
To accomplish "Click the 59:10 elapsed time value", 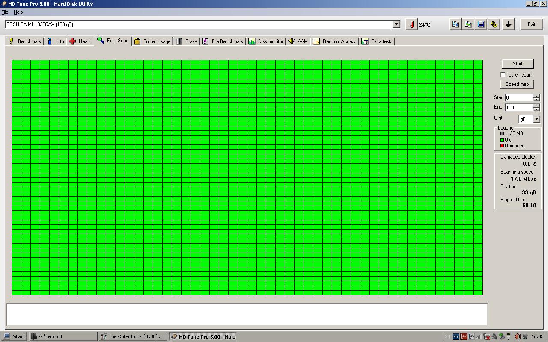I will tap(529, 206).
